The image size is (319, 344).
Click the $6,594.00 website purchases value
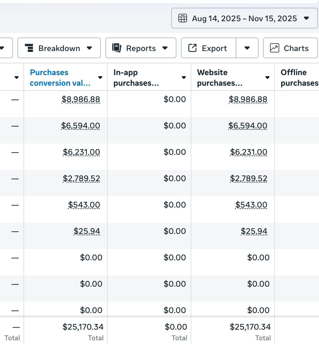tap(248, 126)
